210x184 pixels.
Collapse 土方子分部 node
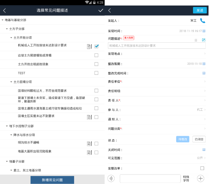coord(7,29)
